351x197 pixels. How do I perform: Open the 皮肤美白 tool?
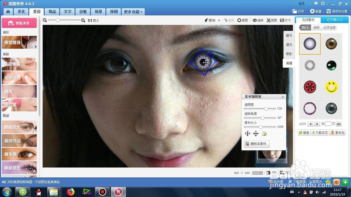(x=19, y=64)
